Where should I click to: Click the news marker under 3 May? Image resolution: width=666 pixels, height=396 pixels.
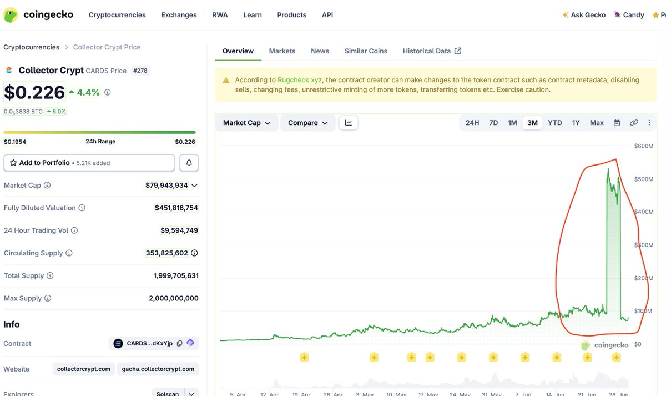pos(374,357)
